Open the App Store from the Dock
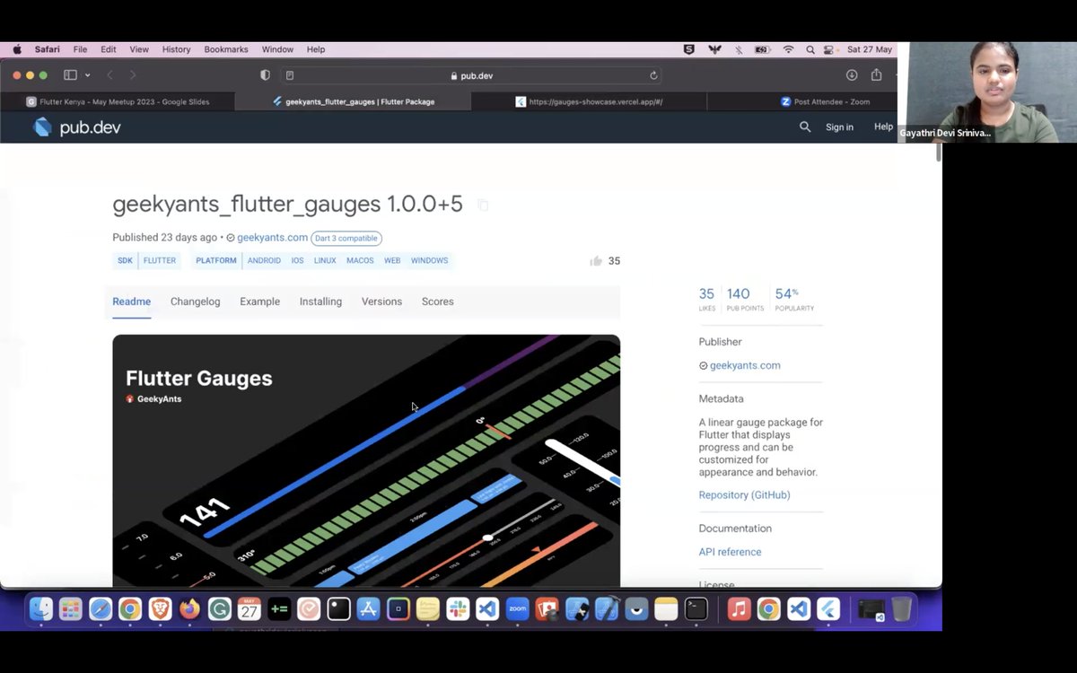The image size is (1077, 673). click(x=368, y=609)
